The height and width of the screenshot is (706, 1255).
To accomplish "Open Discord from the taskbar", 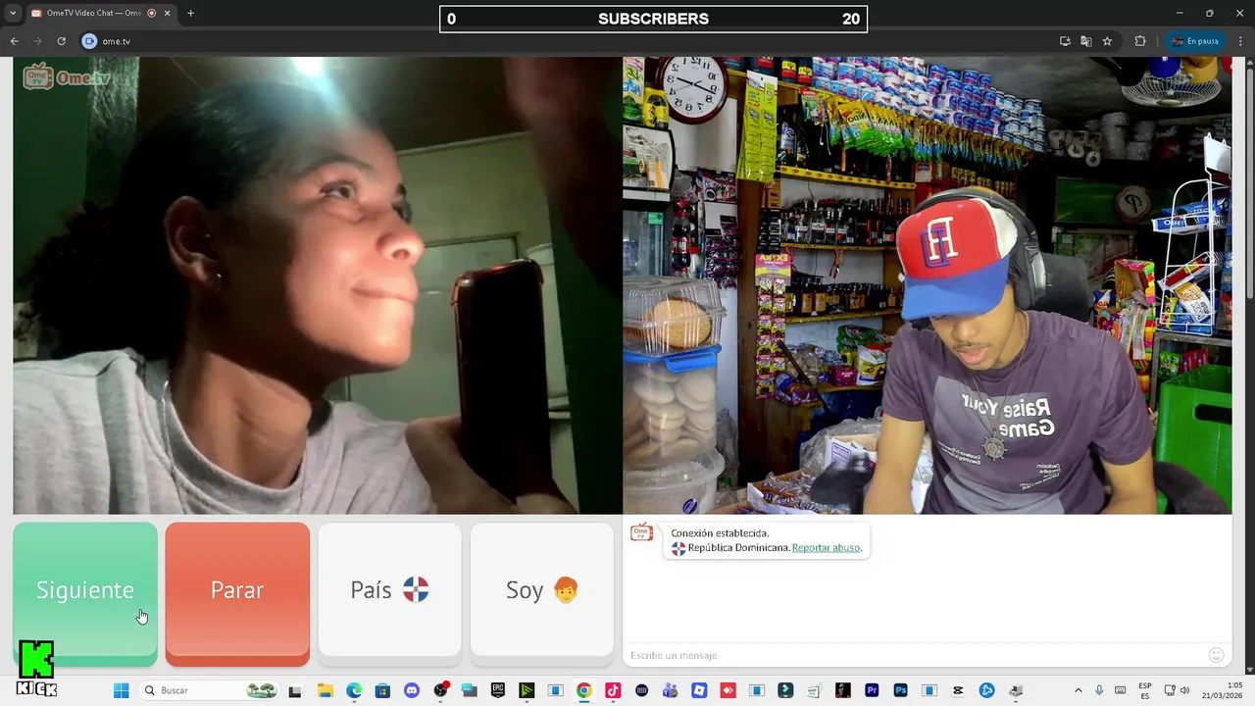I will coord(412,690).
